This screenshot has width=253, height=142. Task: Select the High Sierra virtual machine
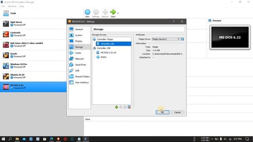(x=33, y=24)
